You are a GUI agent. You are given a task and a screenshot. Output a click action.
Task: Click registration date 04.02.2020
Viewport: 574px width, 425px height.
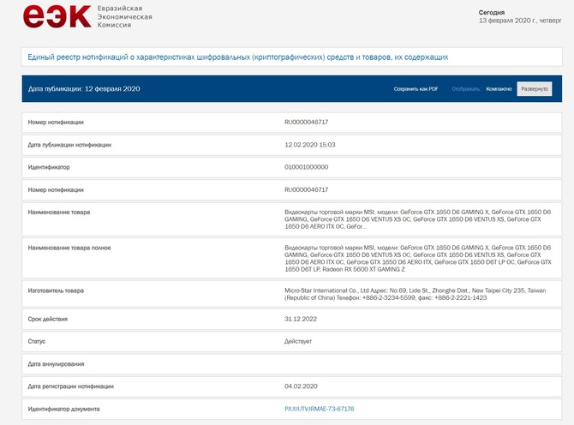pos(301,386)
